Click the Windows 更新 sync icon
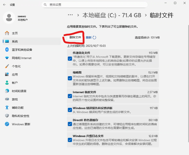The height and width of the screenshot is (155, 189). (x=7, y=124)
